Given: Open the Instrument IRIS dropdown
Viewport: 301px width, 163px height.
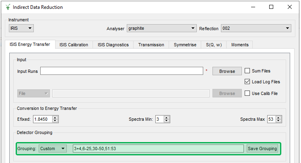Looking at the screenshot, I should coord(21,28).
